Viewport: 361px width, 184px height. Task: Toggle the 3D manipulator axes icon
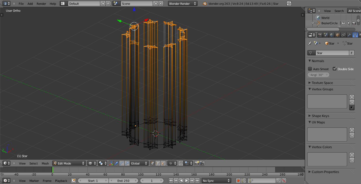click(x=111, y=163)
